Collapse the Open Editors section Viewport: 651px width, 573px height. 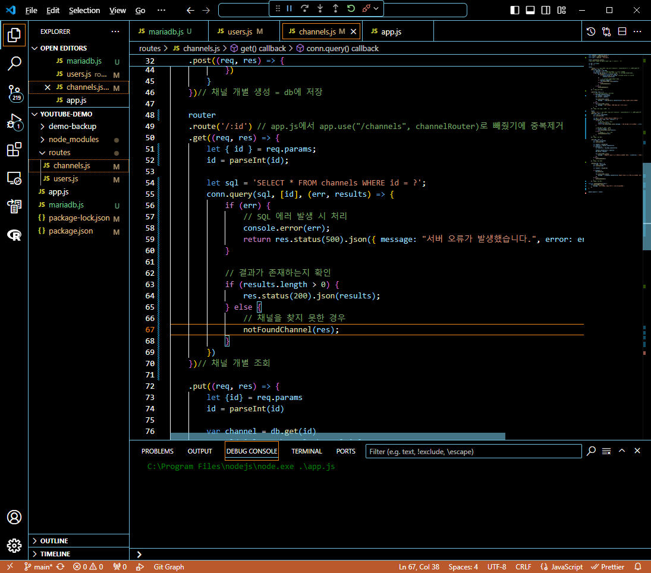coord(79,48)
